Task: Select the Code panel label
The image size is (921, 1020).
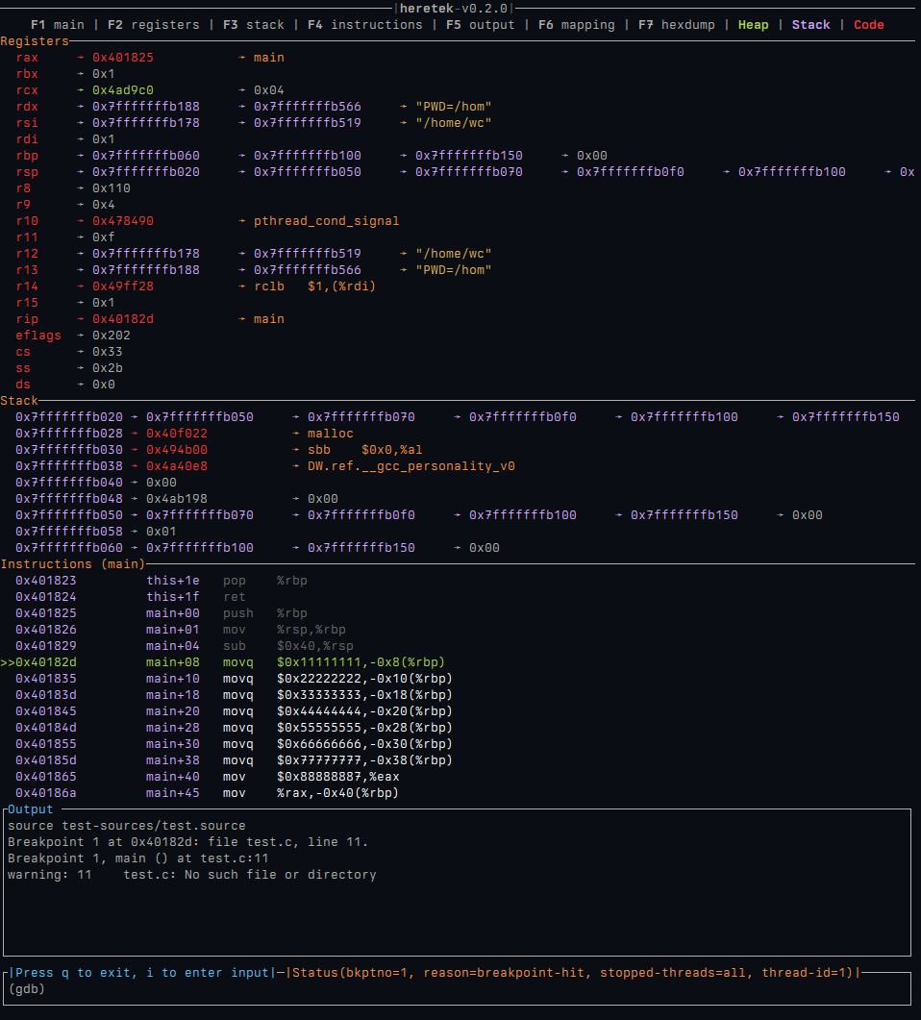Action: click(x=868, y=25)
